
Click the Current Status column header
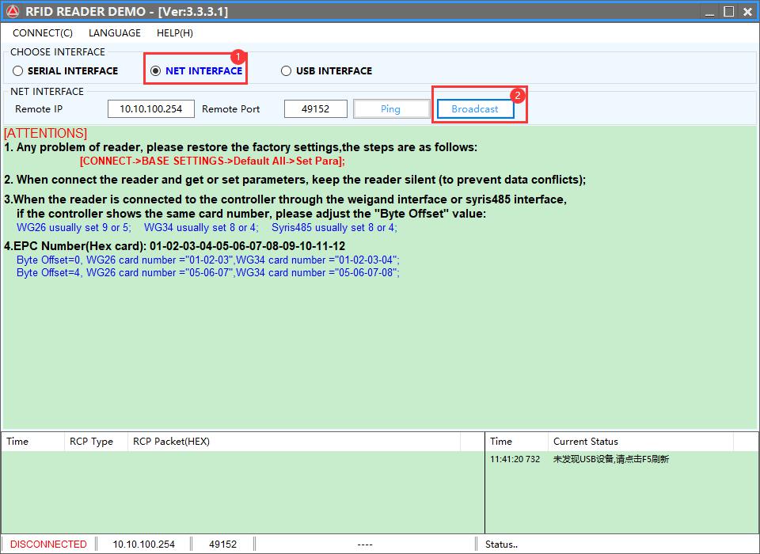(x=586, y=442)
